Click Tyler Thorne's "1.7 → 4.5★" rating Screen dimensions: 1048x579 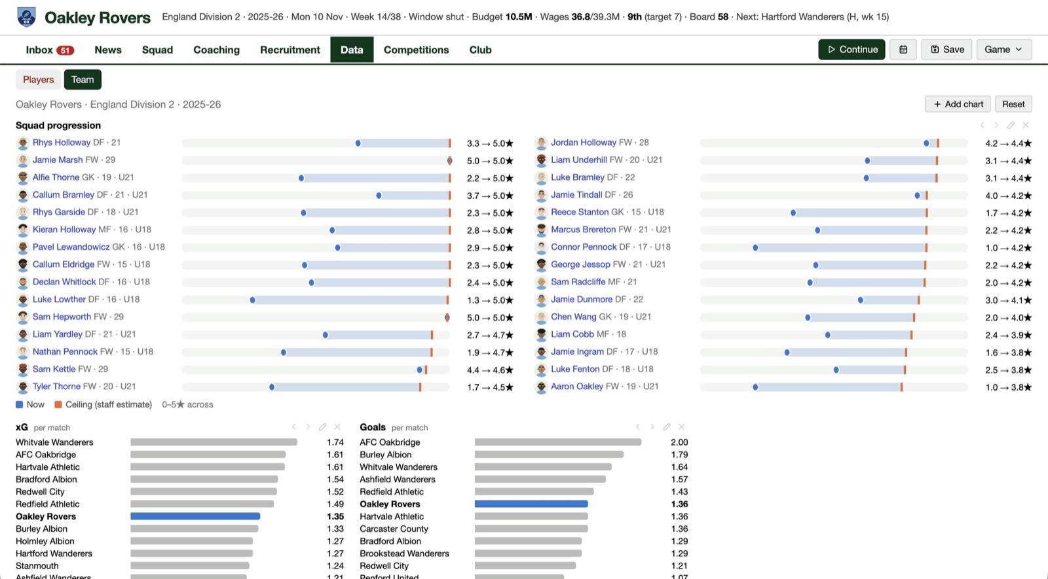(490, 387)
